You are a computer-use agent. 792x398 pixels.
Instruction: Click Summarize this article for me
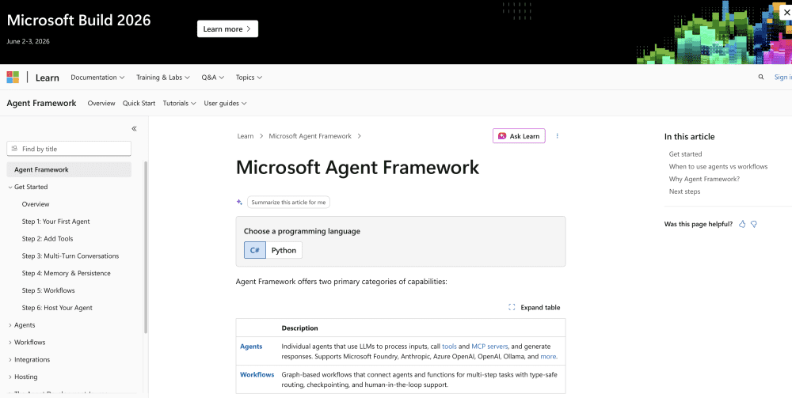(x=288, y=203)
